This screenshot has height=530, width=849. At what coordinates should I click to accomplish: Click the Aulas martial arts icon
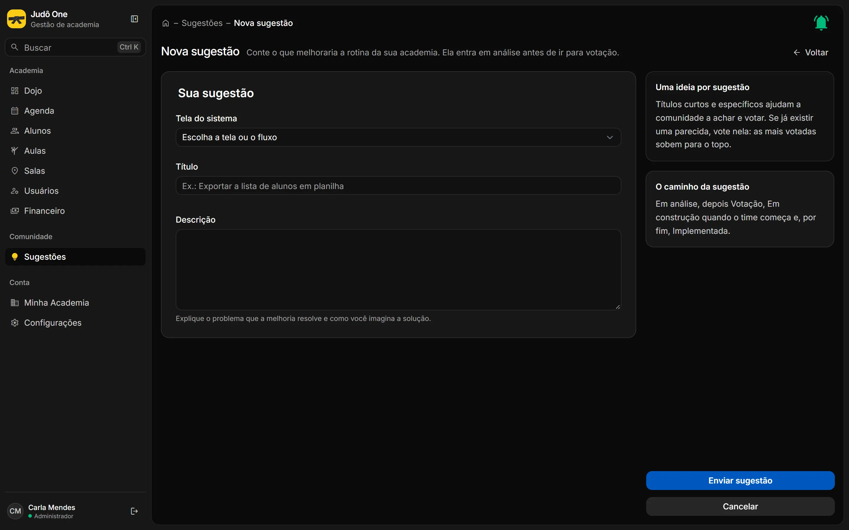[15, 151]
